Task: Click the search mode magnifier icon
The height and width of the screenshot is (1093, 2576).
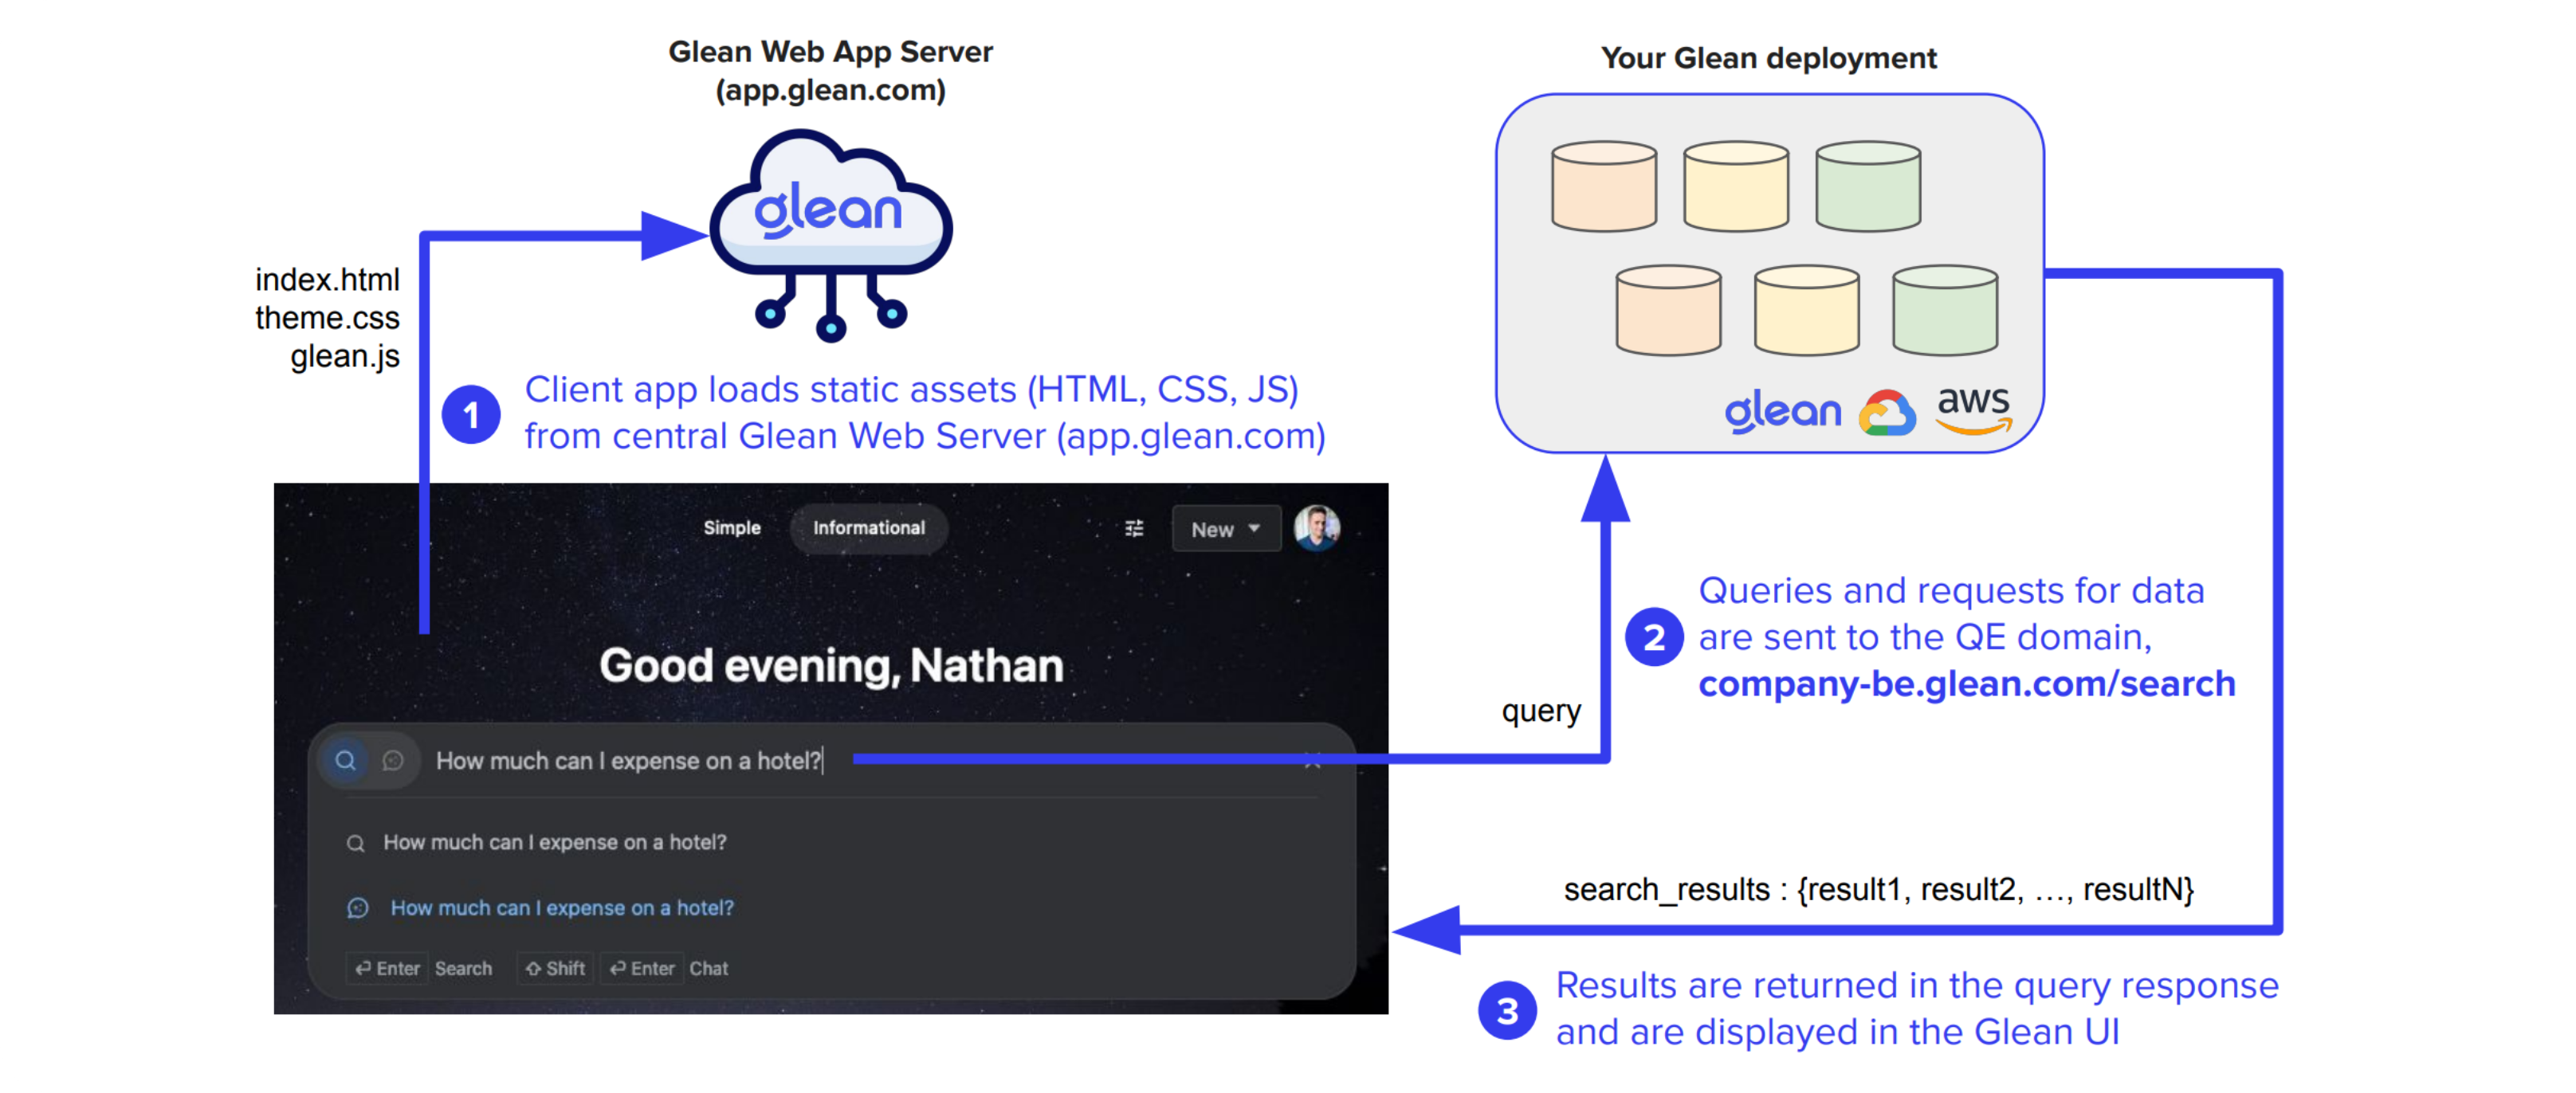Action: pos(345,760)
